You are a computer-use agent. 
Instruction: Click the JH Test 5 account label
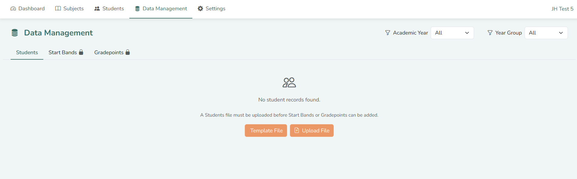click(x=562, y=9)
